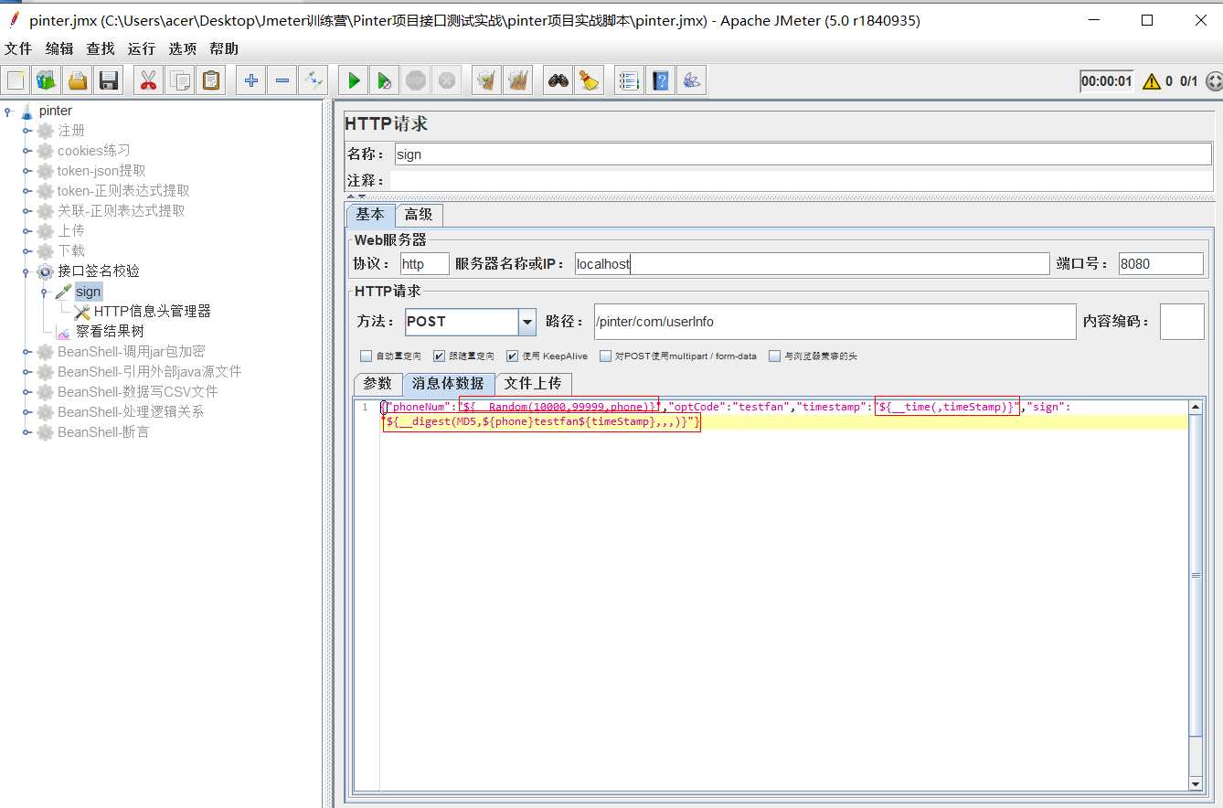Click the thread status icon at top right

coord(1215,80)
